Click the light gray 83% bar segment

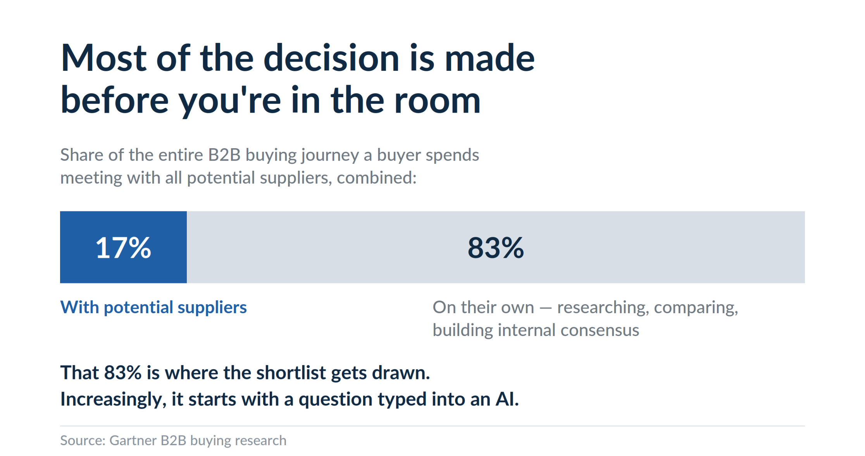[496, 247]
